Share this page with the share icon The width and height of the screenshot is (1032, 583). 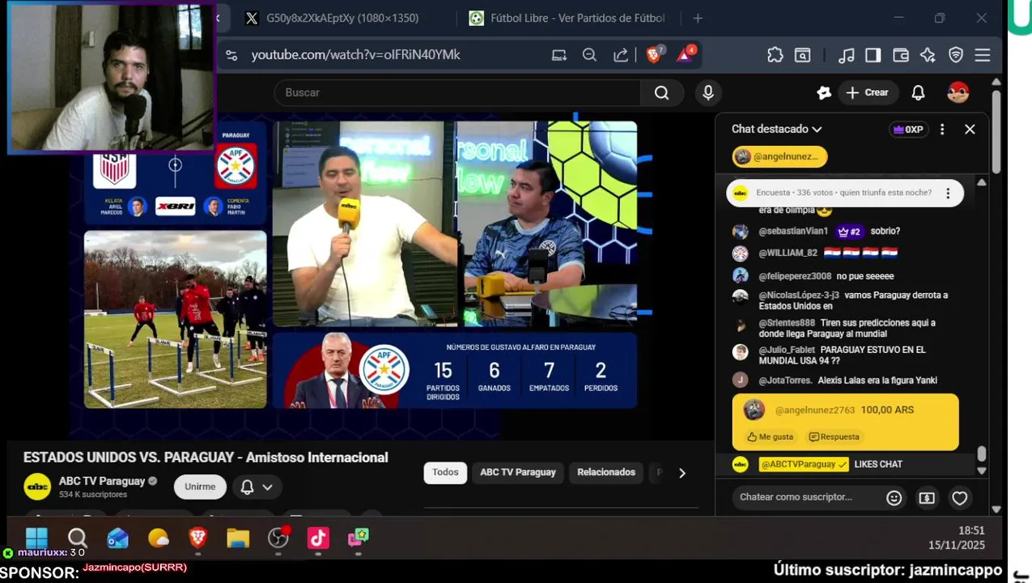click(621, 55)
